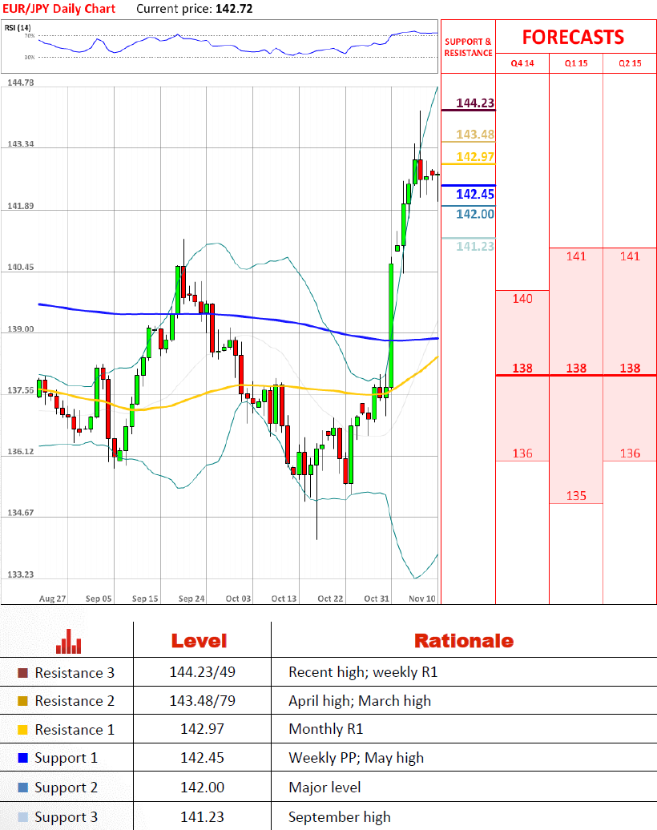Click the Support 3 light blue swatch

tap(22, 816)
